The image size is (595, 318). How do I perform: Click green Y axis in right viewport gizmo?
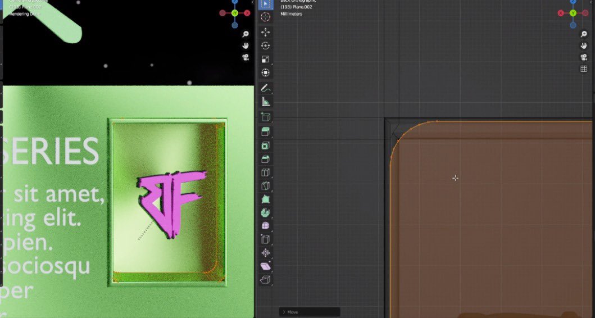573,13
